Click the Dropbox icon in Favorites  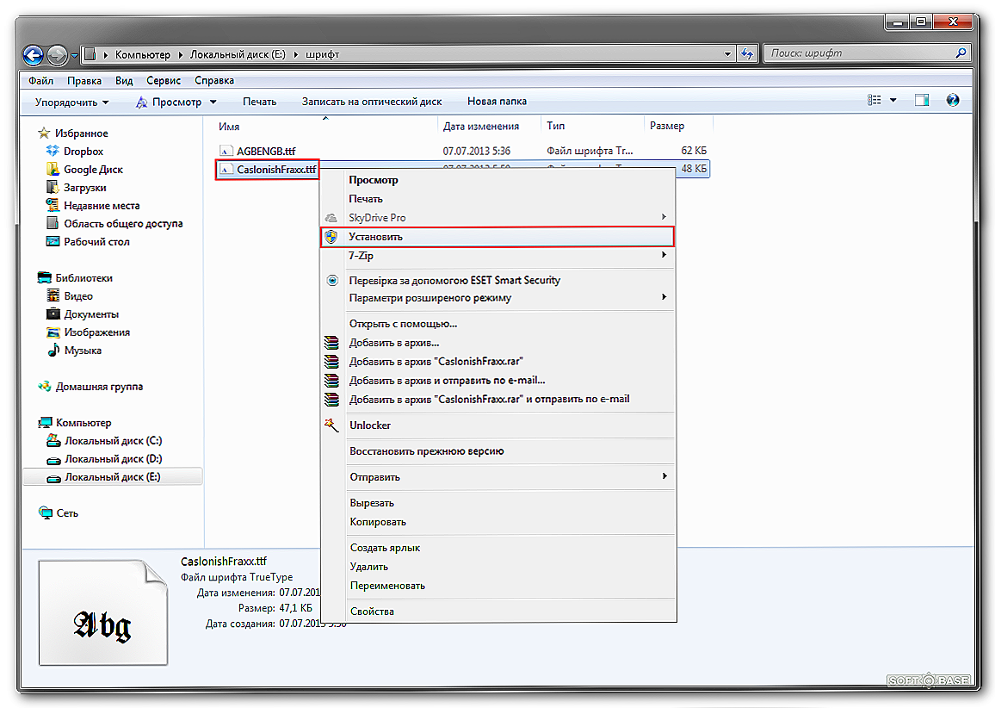point(53,151)
